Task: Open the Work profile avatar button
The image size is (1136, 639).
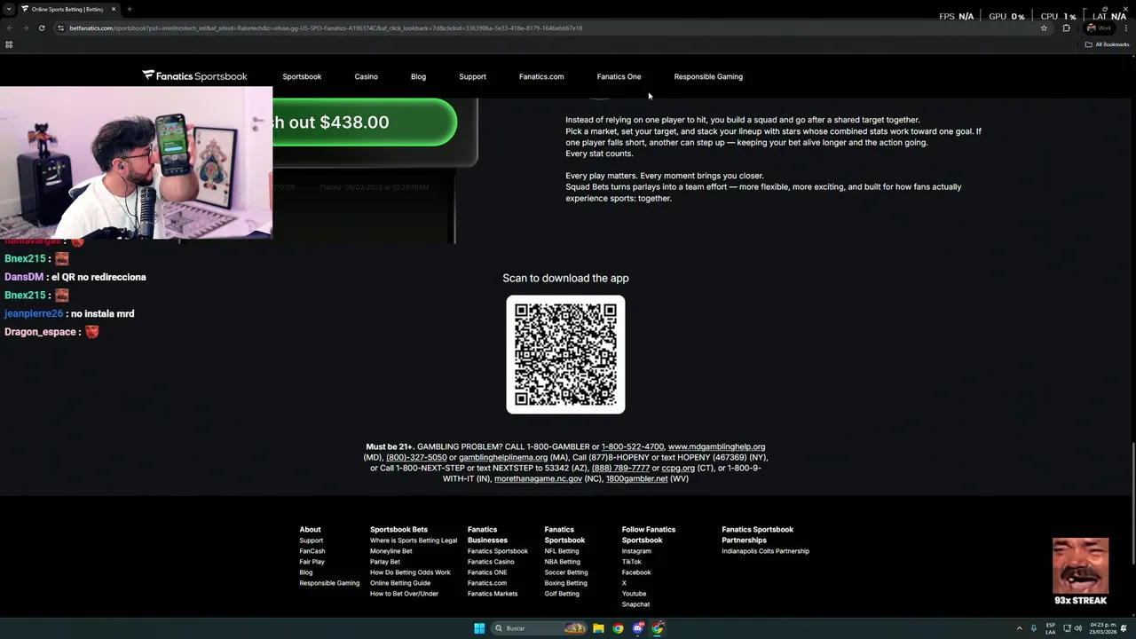Action: tap(1099, 28)
